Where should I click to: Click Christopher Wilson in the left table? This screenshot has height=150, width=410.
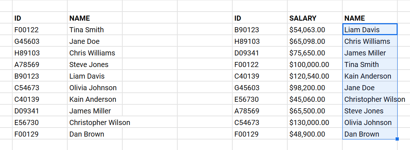(x=100, y=122)
